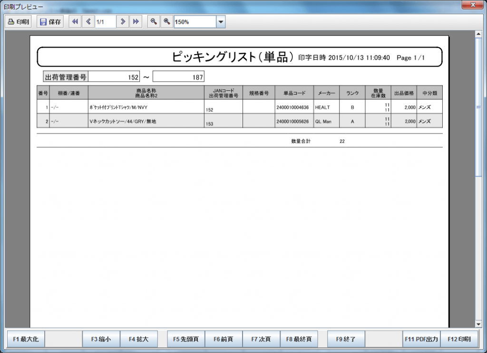The image size is (487, 353).
Task: Go to previous page with single-left arrow
Action: point(88,21)
